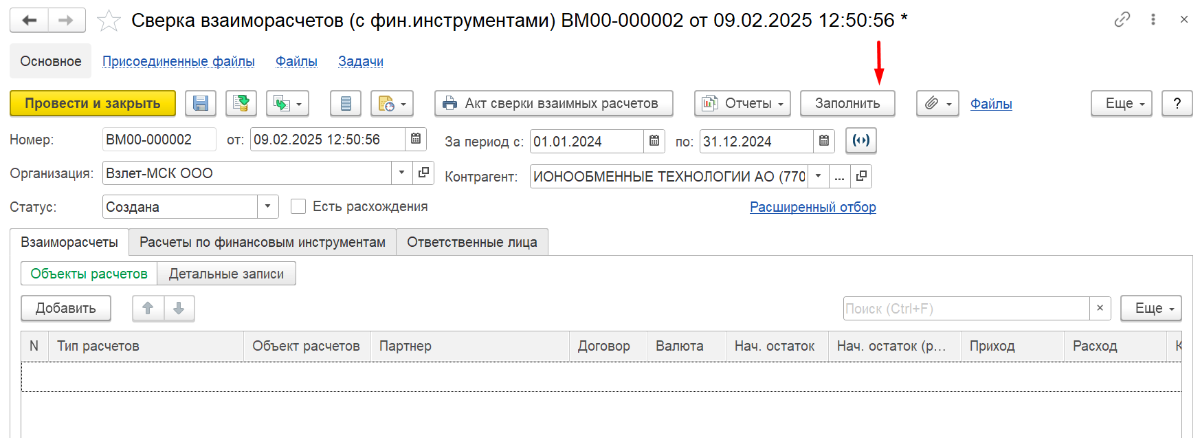1200x438 pixels.
Task: Show document movements list icon
Action: tap(346, 103)
